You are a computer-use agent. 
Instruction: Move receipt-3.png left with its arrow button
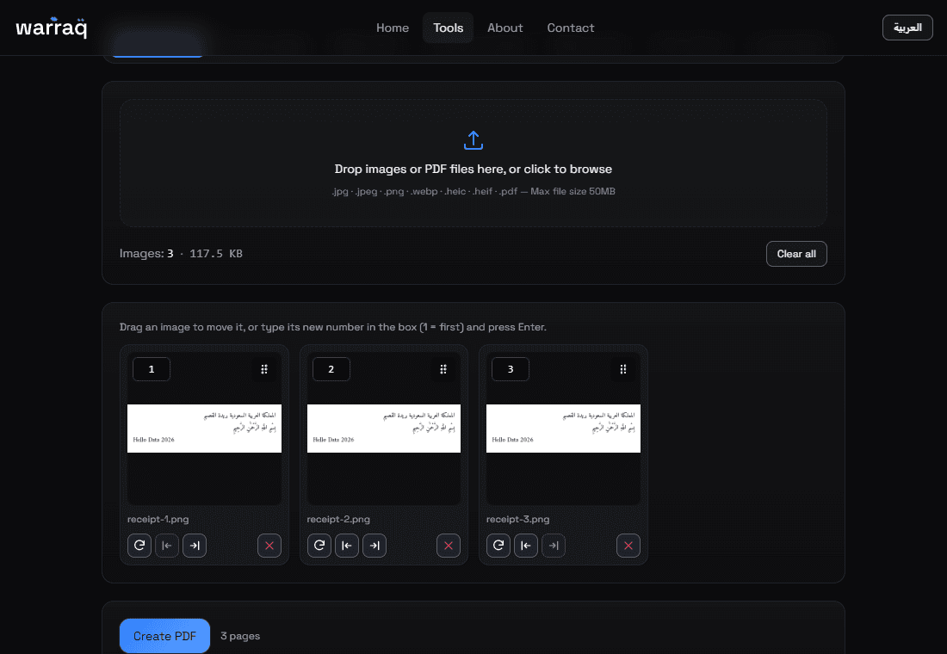[x=526, y=546]
